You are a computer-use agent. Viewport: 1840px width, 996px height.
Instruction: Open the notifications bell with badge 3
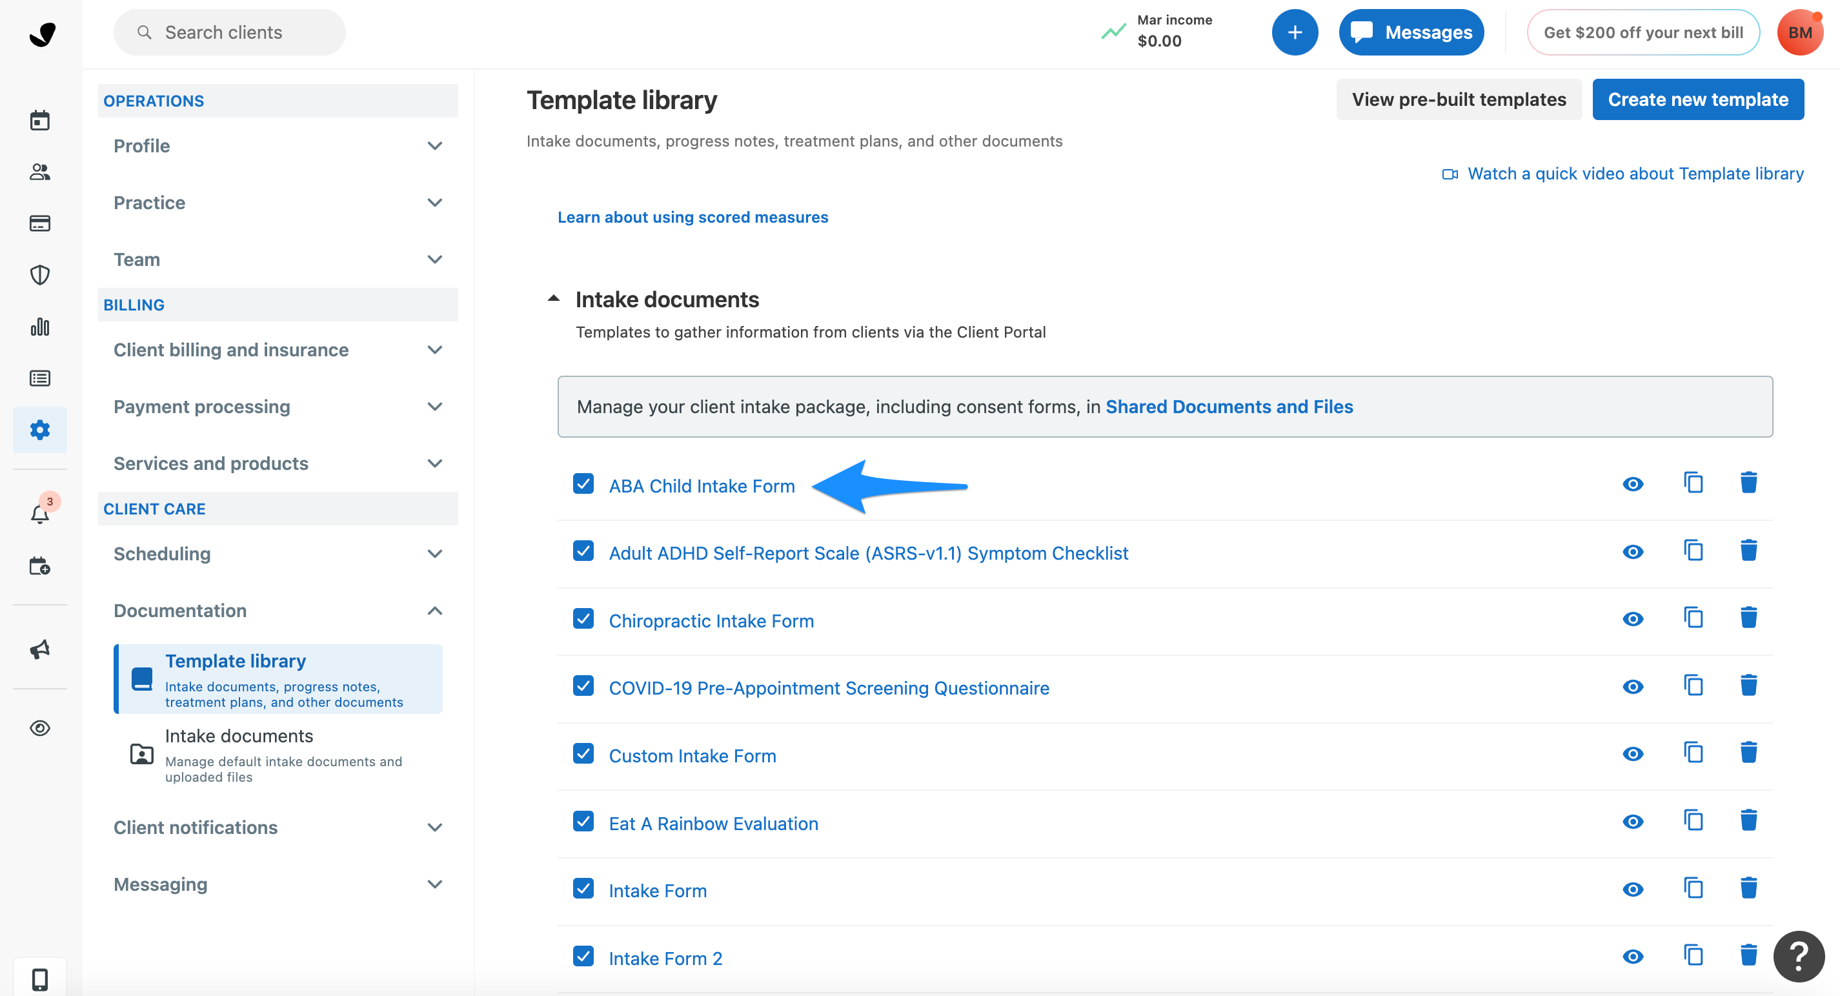tap(39, 513)
